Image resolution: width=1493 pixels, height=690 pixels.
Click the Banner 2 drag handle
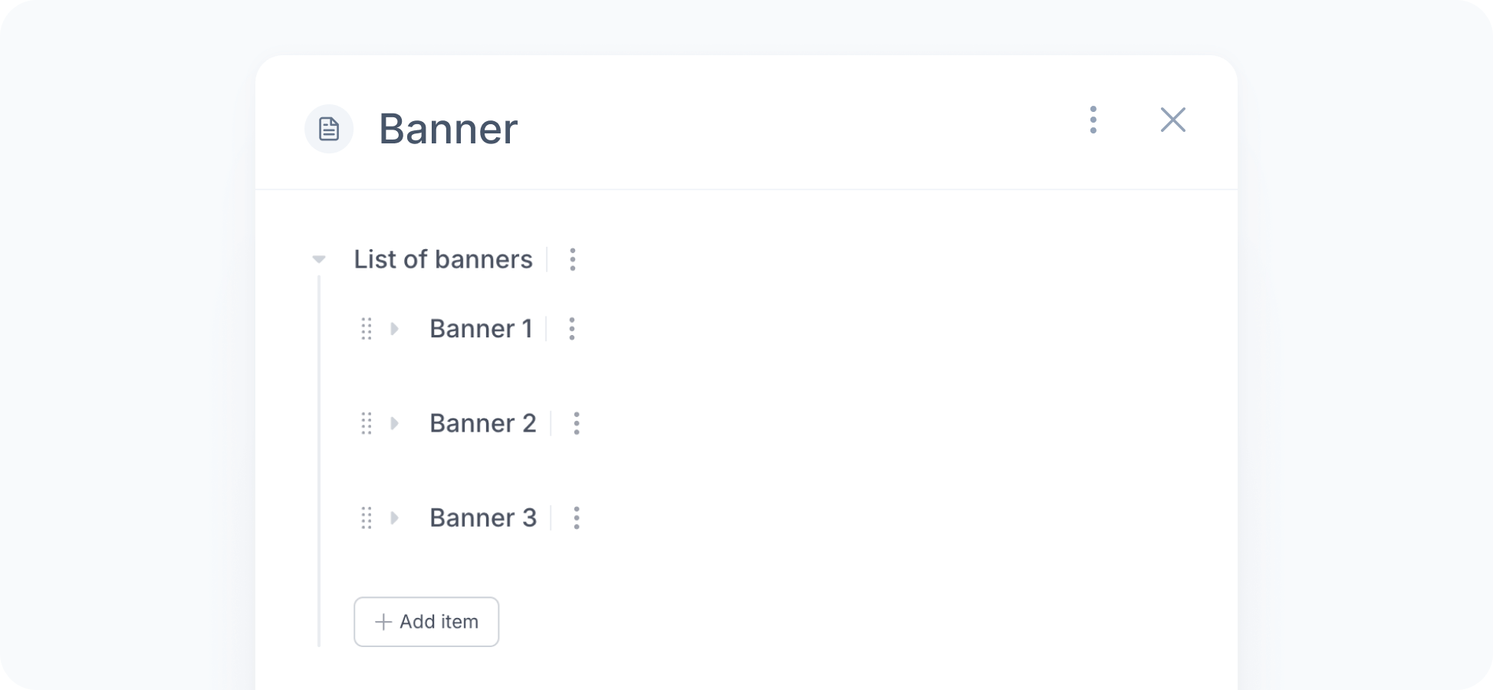tap(367, 423)
